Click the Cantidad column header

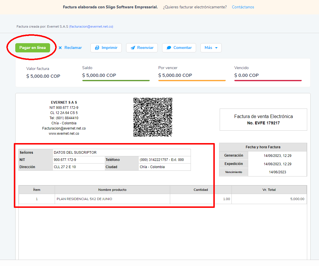click(201, 190)
